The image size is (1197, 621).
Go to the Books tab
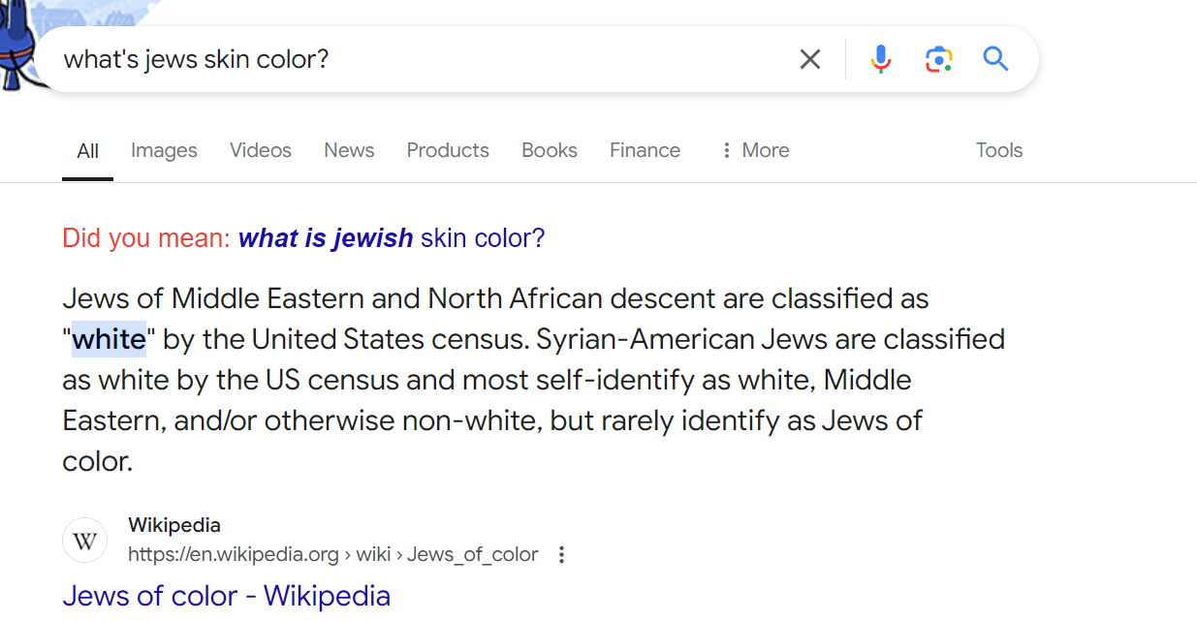(549, 150)
